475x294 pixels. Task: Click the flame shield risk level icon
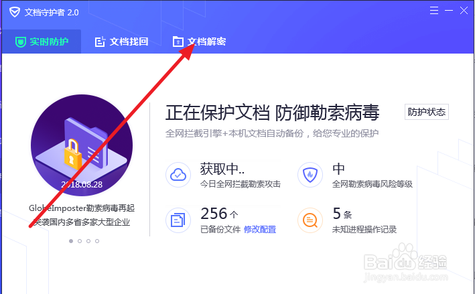tap(310, 175)
